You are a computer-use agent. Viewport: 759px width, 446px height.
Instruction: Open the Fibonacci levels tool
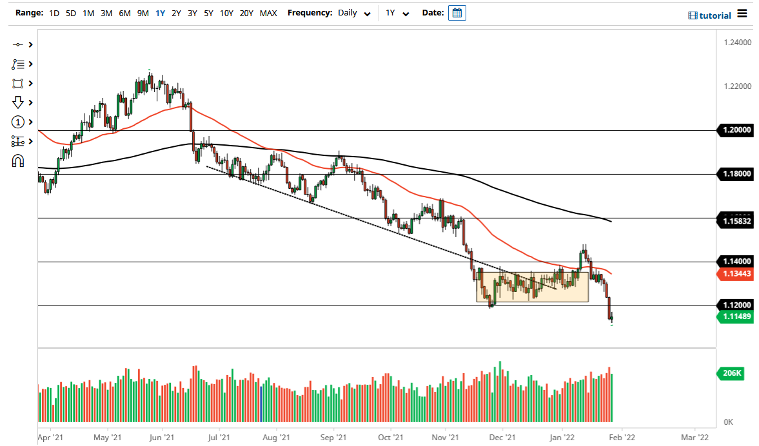pos(18,141)
